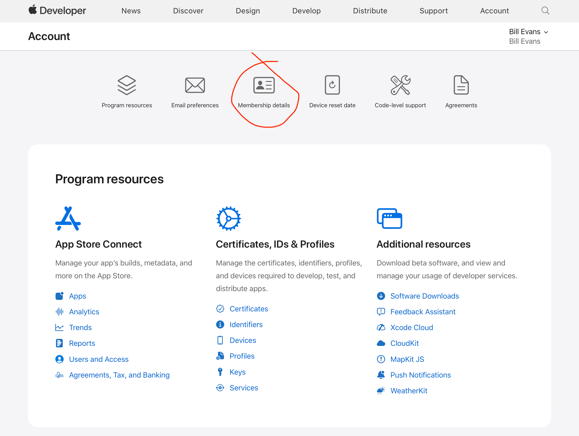Viewport: 579px width, 436px height.
Task: Click the MapKit JS compass icon
Action: point(381,359)
